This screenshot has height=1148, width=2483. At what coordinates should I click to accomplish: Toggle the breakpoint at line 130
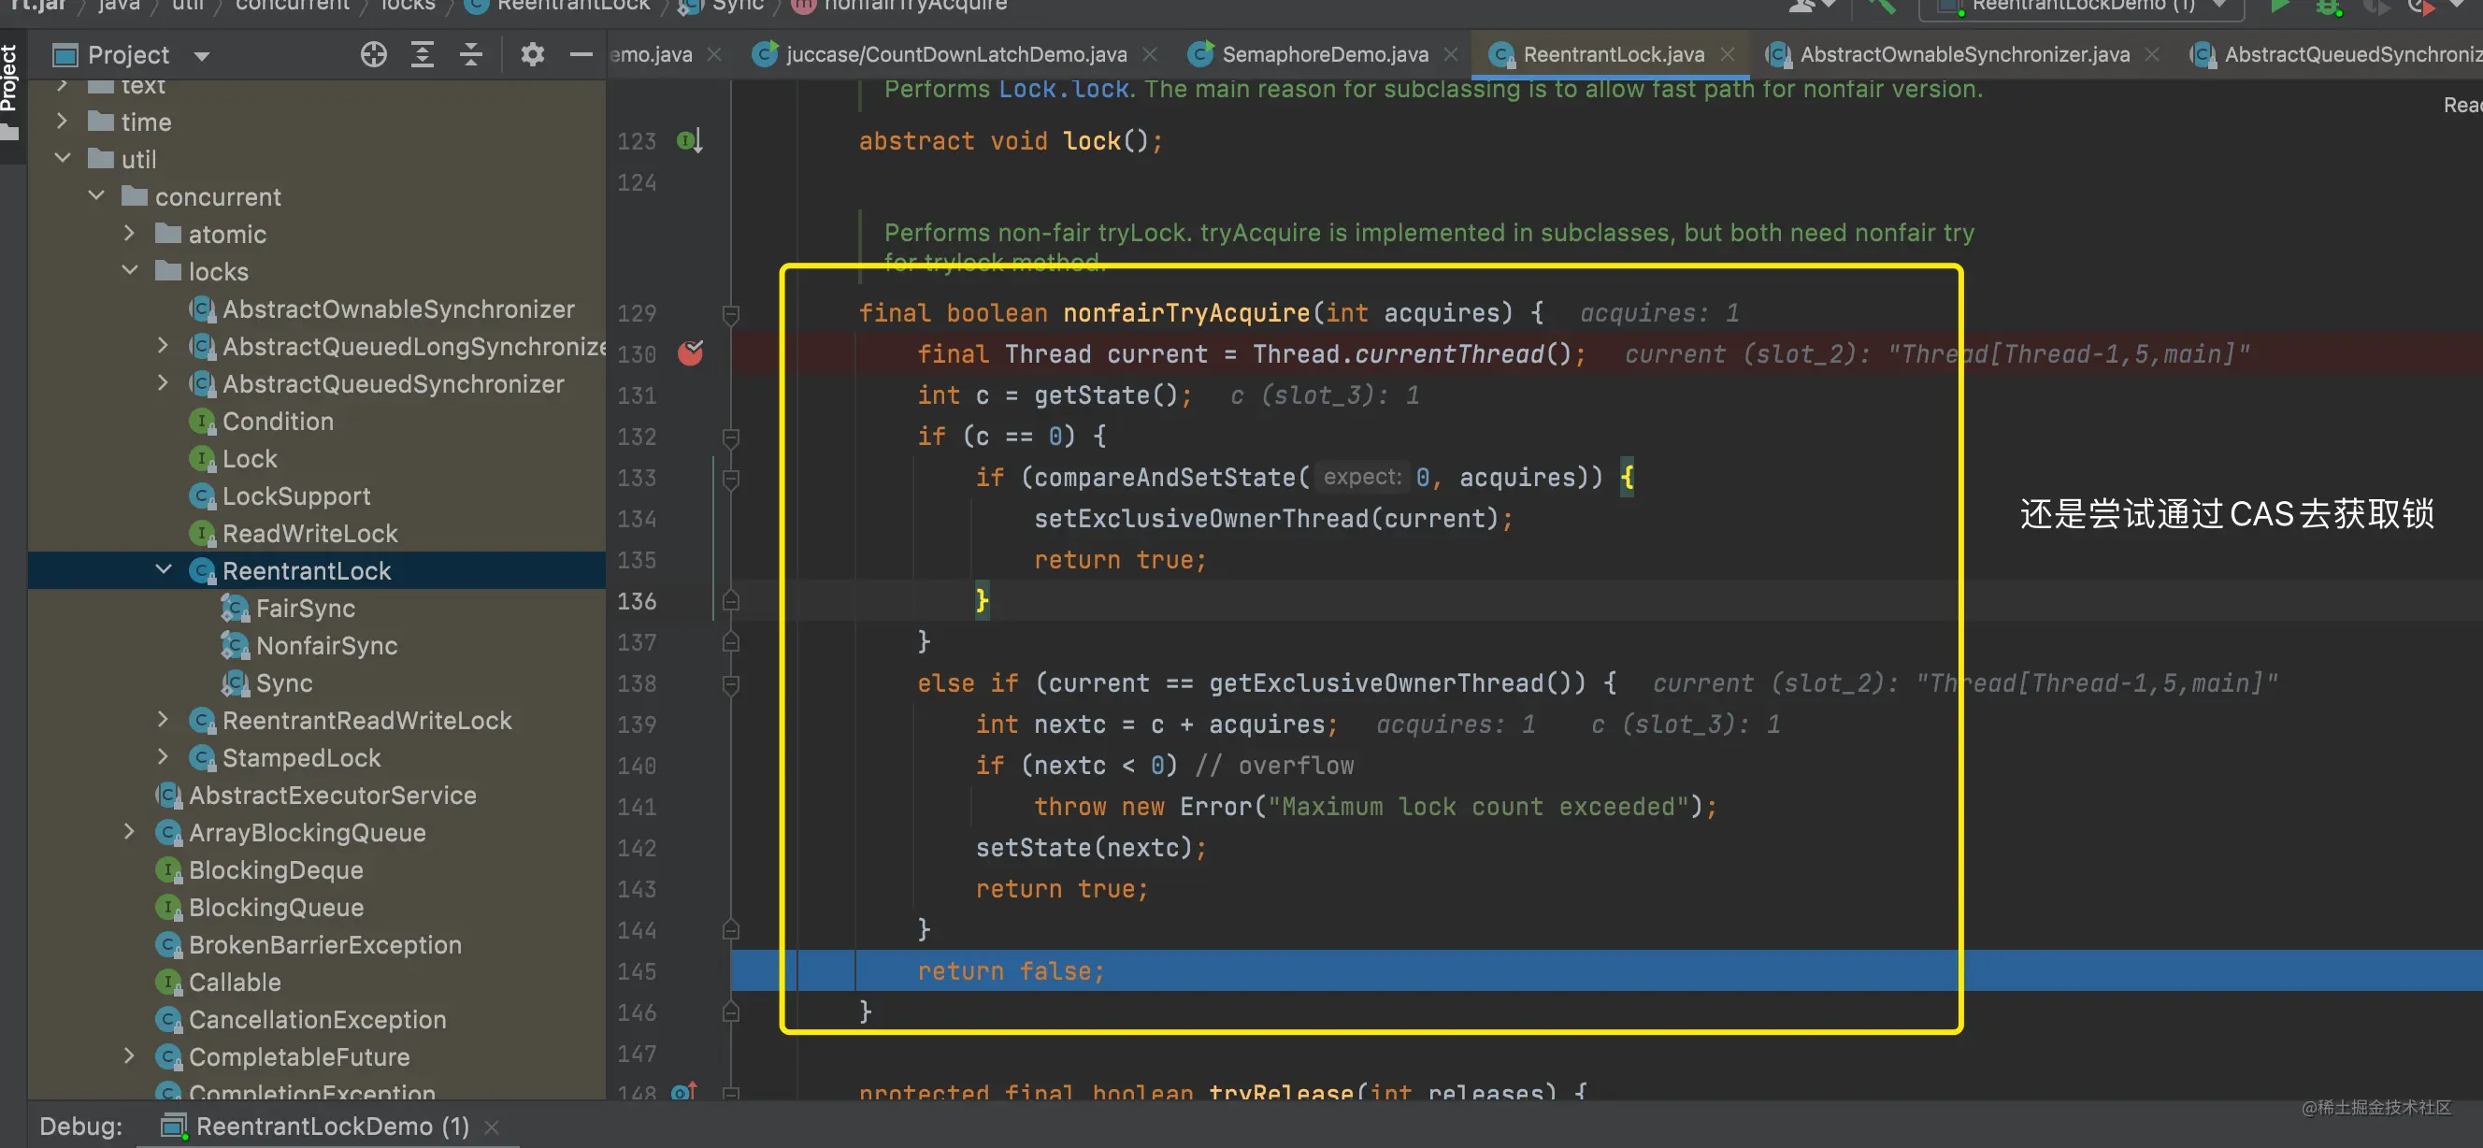pos(690,353)
